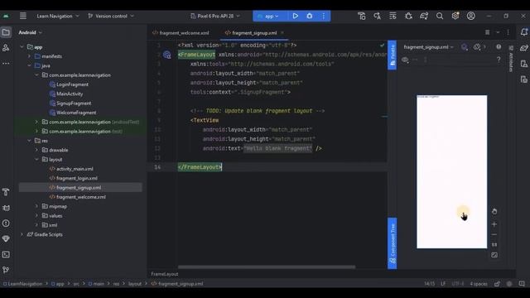Collapse the app module node

point(22,47)
